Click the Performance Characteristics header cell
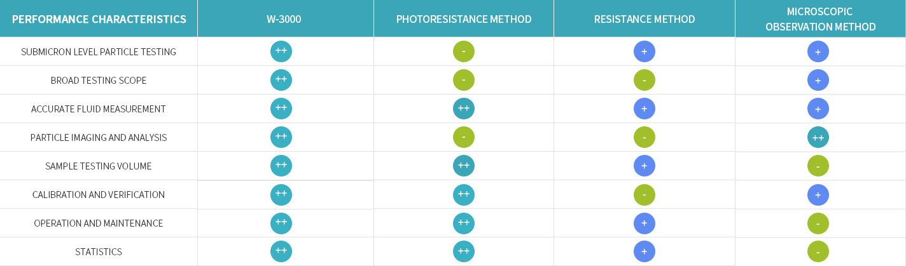This screenshot has width=906, height=266. (x=99, y=19)
